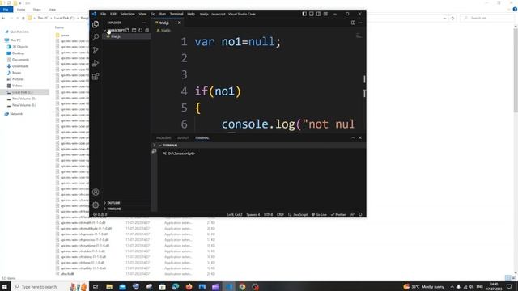
Task: Click the Ln, Col cursor position indicator
Action: [x=235, y=214]
